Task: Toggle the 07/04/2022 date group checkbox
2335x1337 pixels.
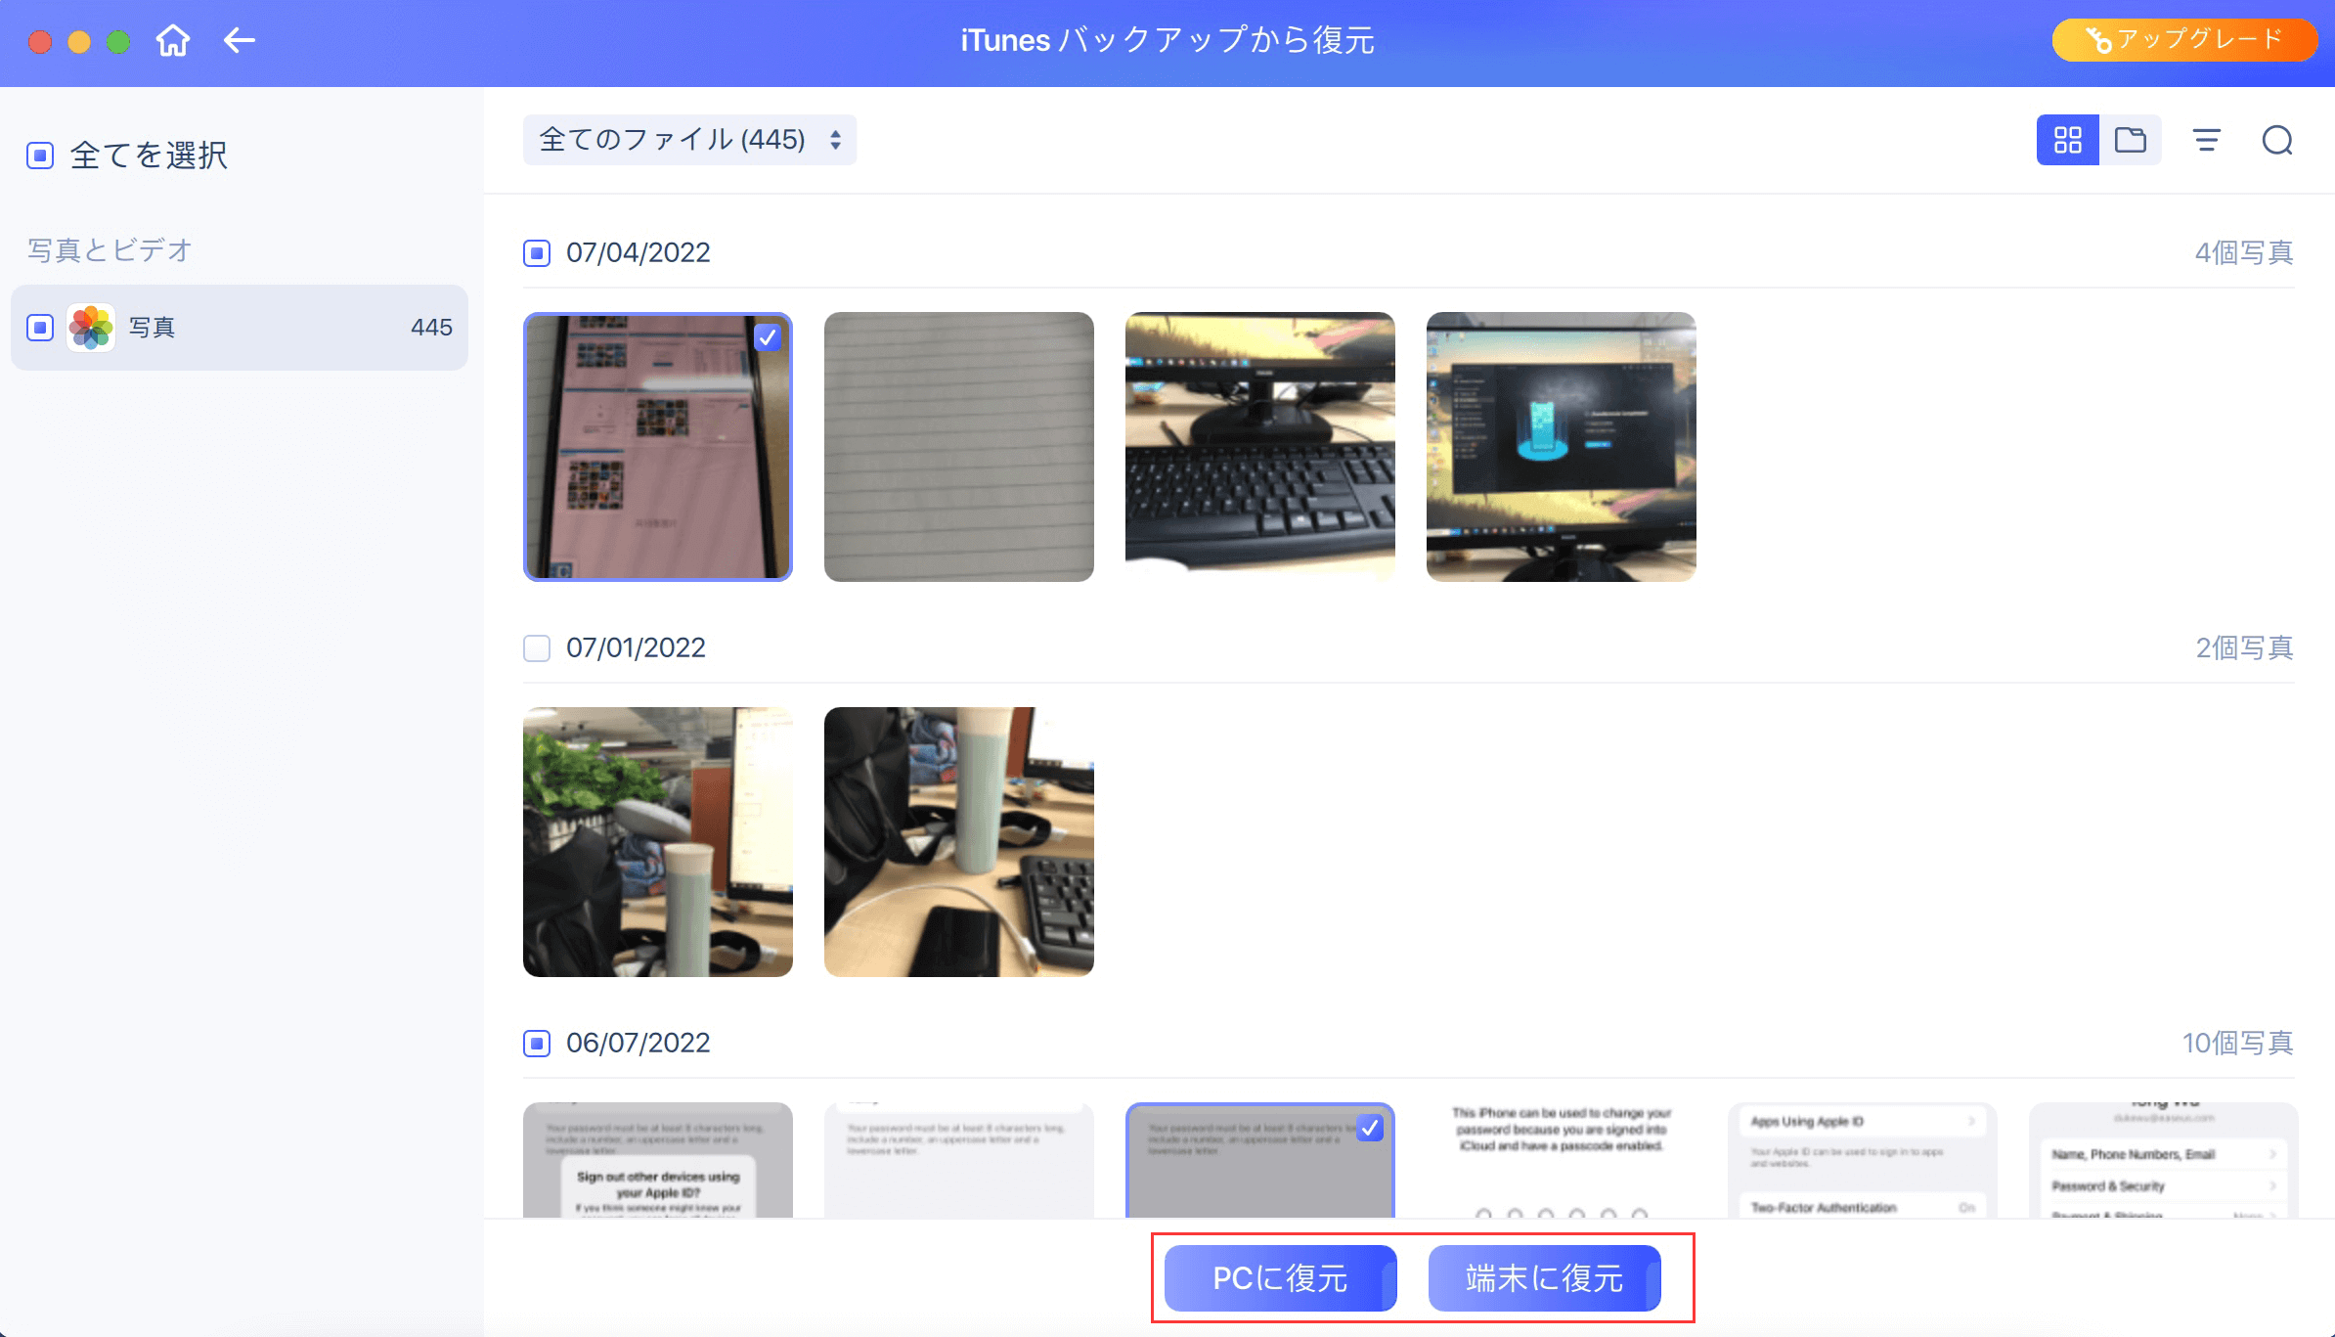Action: pyautogui.click(x=537, y=253)
